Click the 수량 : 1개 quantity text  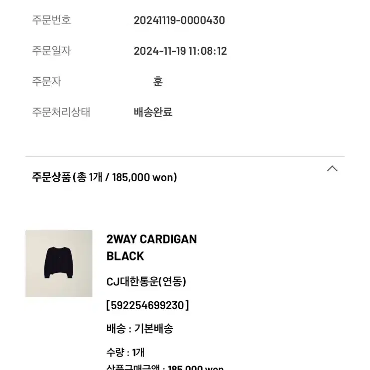[x=125, y=352]
